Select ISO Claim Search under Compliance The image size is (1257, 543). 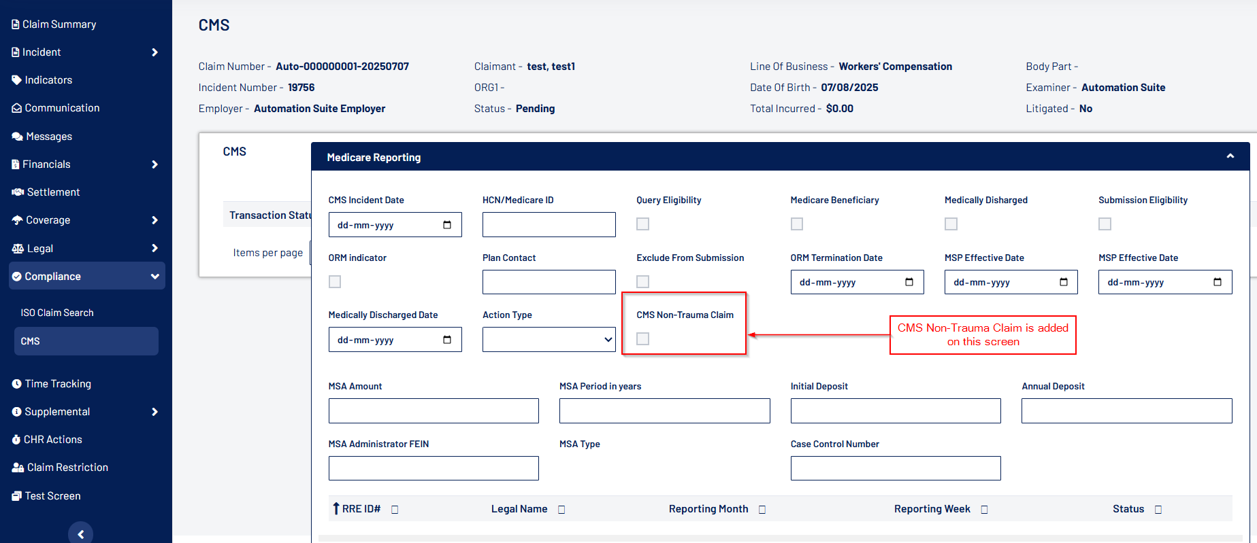pyautogui.click(x=57, y=313)
